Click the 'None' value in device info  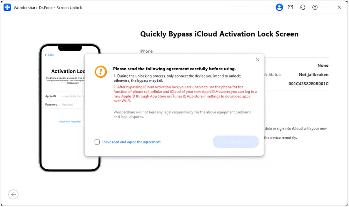(x=323, y=66)
